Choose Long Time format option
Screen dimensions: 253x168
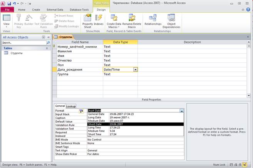(136, 128)
